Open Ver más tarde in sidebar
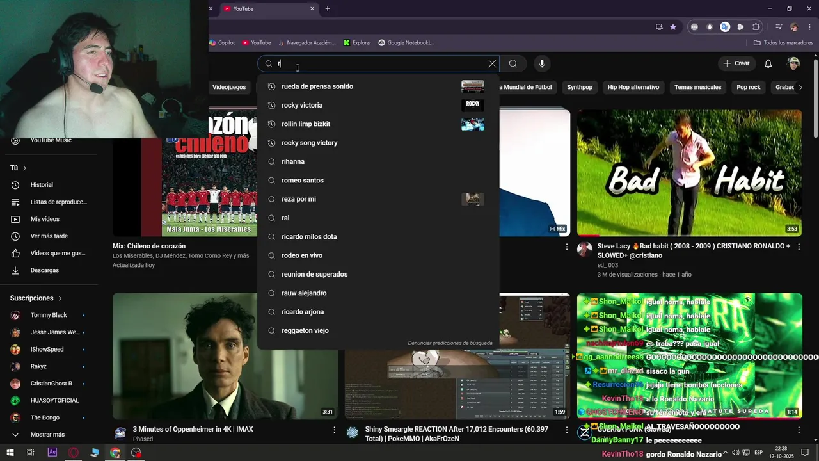Image resolution: width=819 pixels, height=461 pixels. (49, 236)
